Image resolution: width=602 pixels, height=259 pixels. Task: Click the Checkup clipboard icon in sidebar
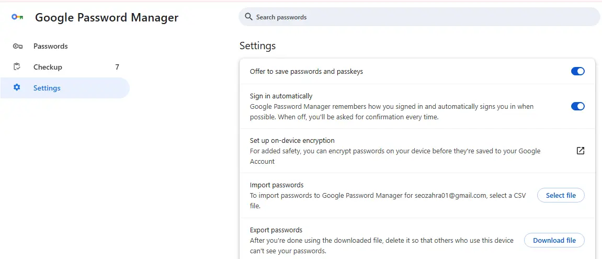pos(17,67)
